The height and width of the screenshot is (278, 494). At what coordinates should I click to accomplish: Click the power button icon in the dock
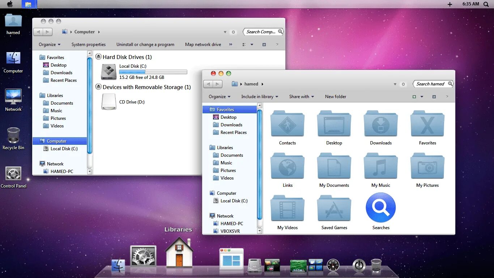[359, 265]
